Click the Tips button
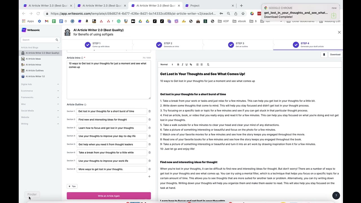Viewport: 361px width, 203px height. point(72,186)
